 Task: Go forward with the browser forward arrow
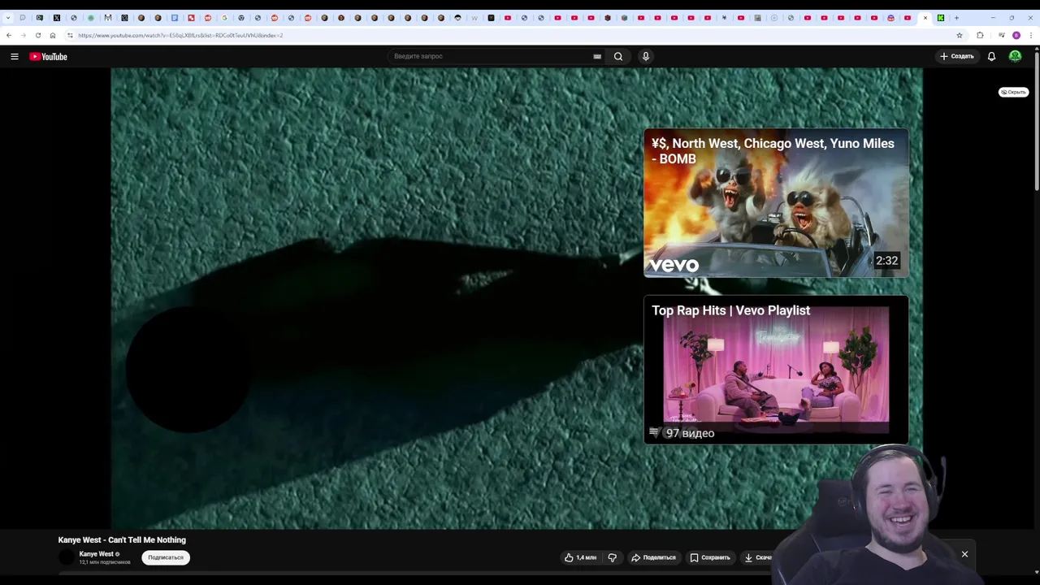coord(24,35)
